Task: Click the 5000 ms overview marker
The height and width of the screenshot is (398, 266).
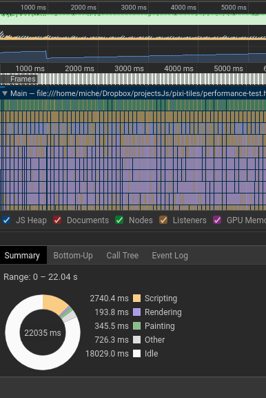Action: point(234,8)
